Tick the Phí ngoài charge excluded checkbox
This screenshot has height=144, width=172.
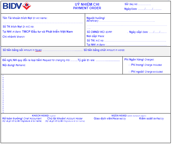point(129,72)
